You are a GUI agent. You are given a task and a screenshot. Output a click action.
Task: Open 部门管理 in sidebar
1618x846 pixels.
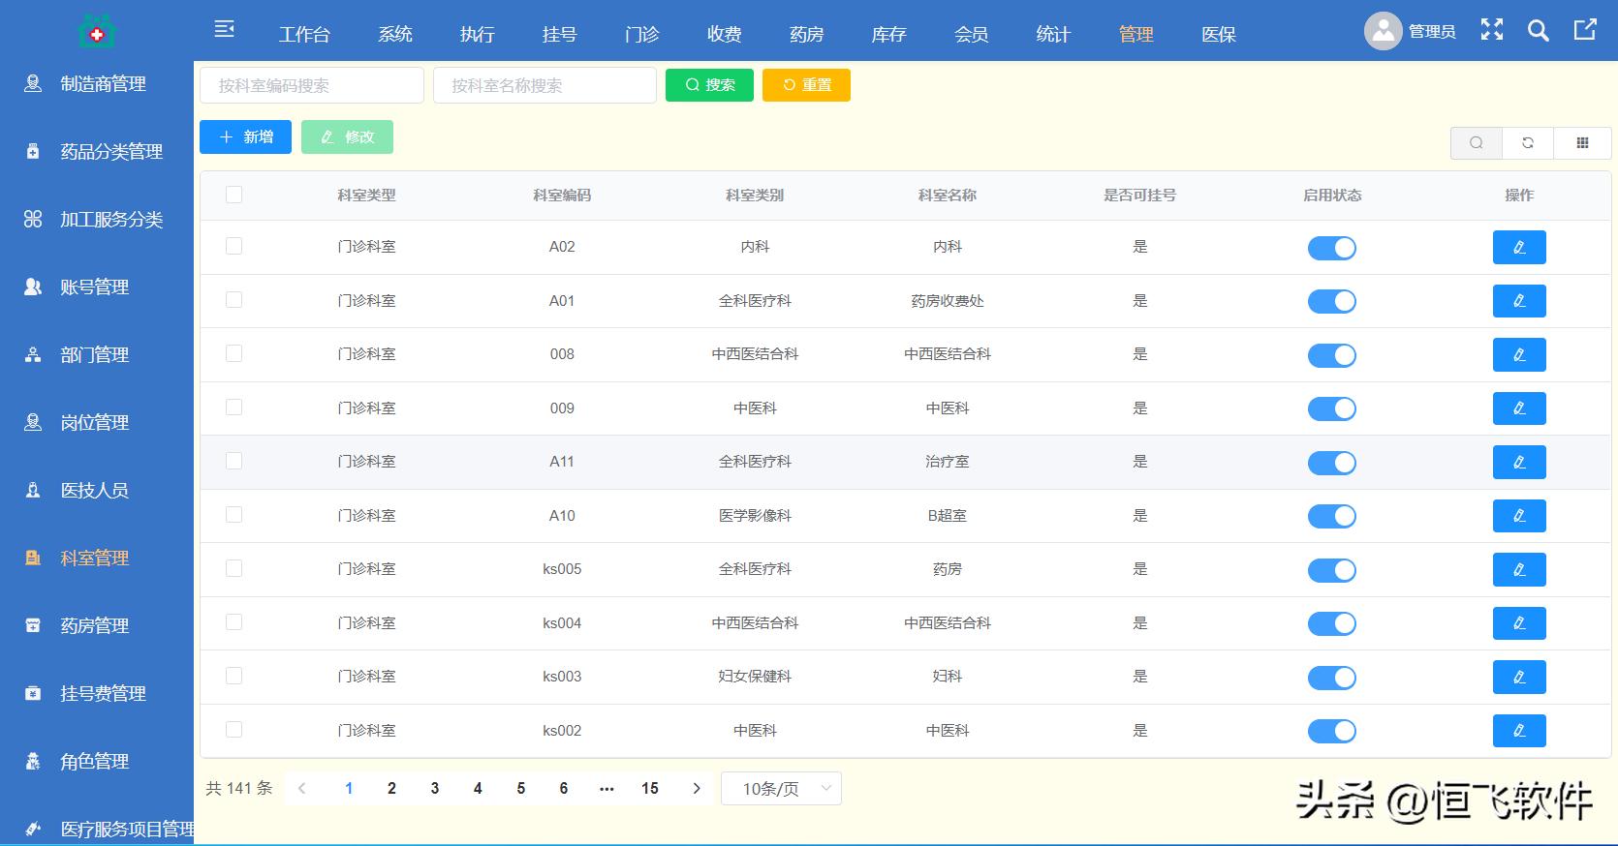point(97,355)
